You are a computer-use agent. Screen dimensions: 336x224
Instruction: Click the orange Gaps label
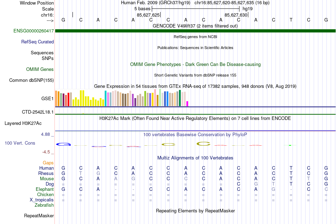(x=48, y=163)
